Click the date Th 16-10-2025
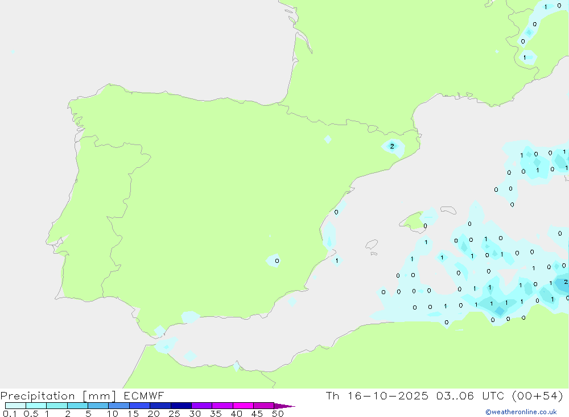The width and height of the screenshot is (569, 417). [377, 396]
